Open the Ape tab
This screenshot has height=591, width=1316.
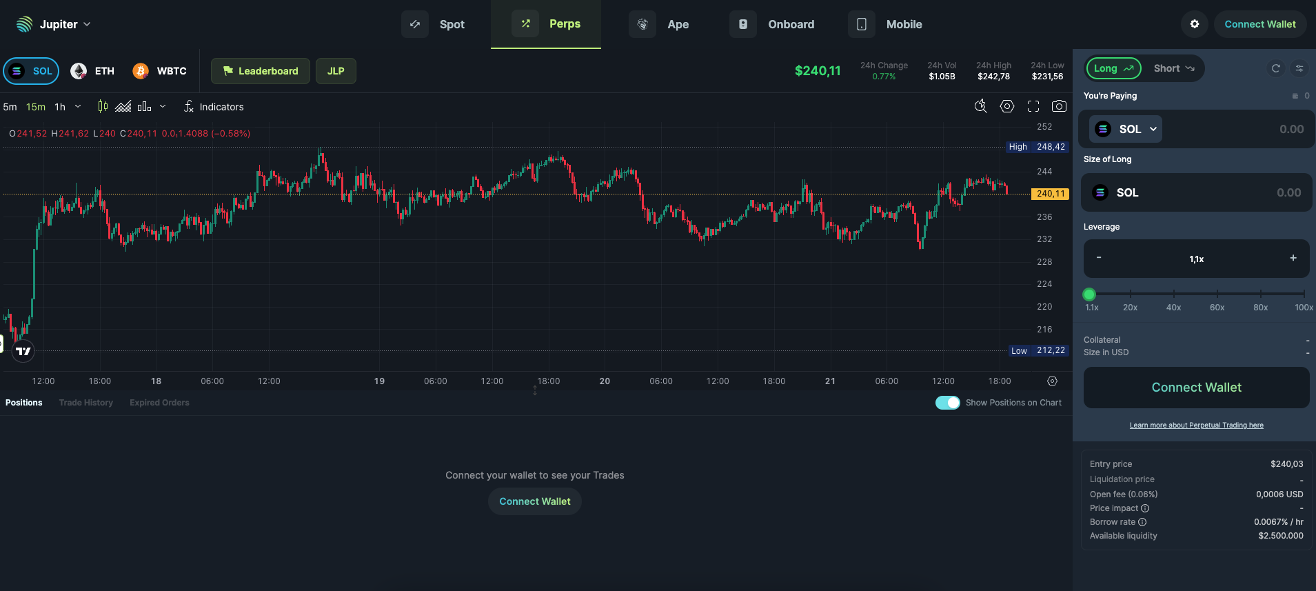point(659,24)
